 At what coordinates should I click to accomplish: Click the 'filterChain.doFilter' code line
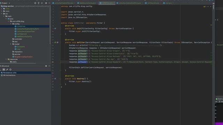pos(95,67)
